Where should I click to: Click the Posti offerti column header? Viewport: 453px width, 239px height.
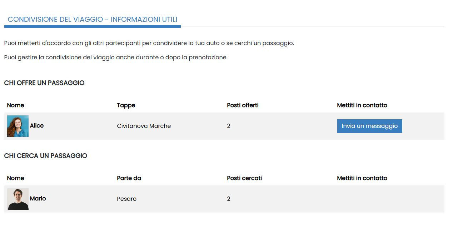243,105
